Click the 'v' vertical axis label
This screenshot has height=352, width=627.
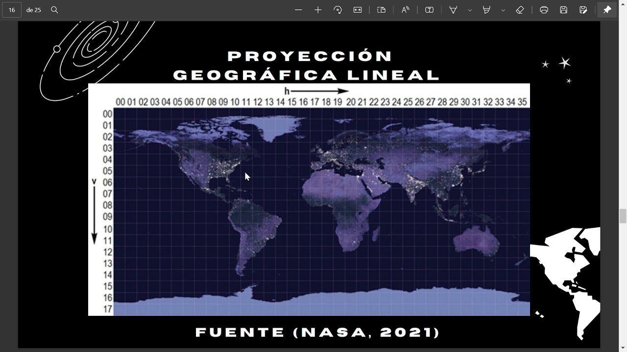tap(94, 182)
